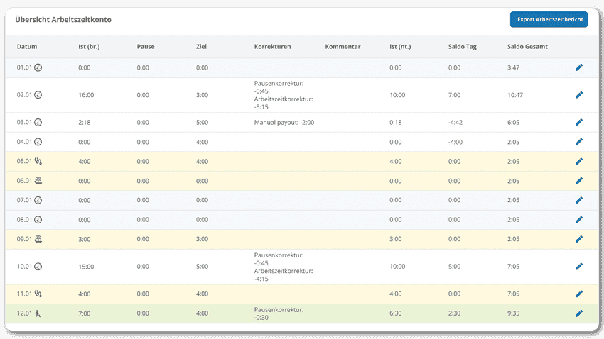Image resolution: width=604 pixels, height=339 pixels.
Task: Edit the 07.01 entry with pencil icon
Action: 579,200
